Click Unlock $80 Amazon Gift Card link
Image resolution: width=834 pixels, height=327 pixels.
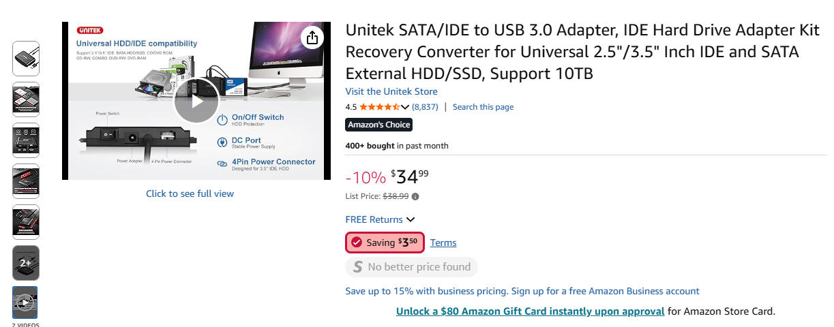click(530, 311)
